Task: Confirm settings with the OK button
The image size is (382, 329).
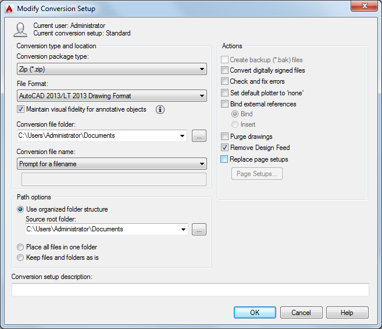Action: [255, 313]
